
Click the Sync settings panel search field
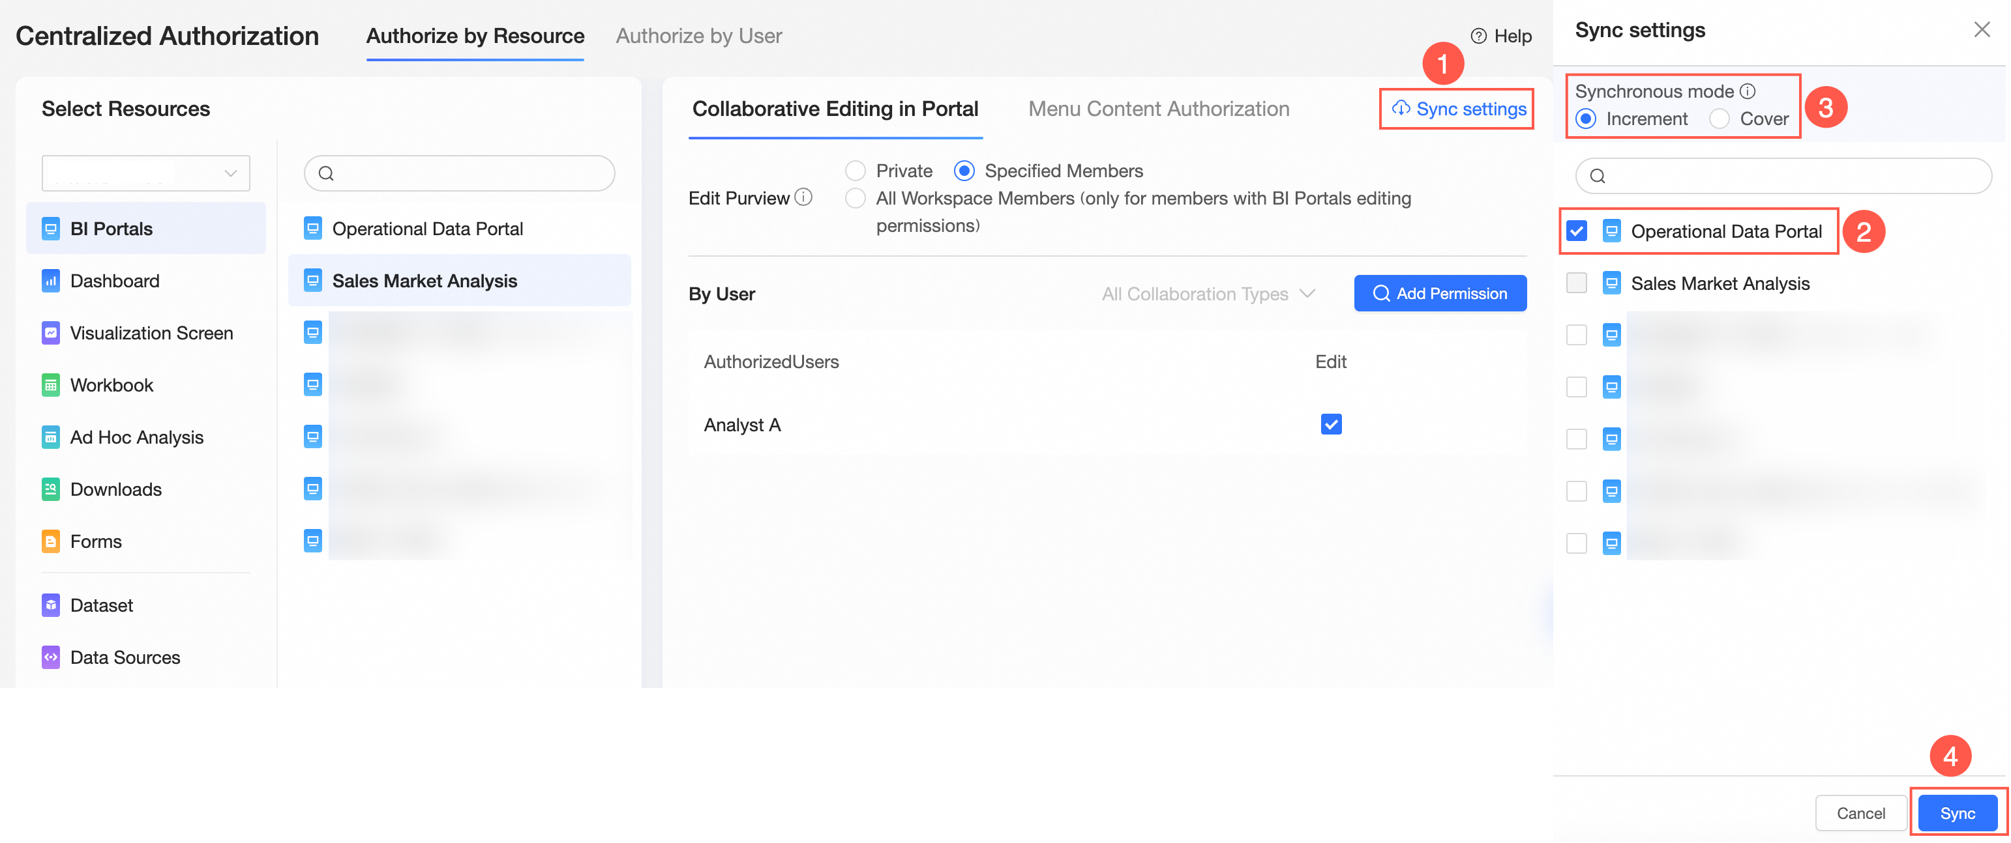tap(1784, 177)
